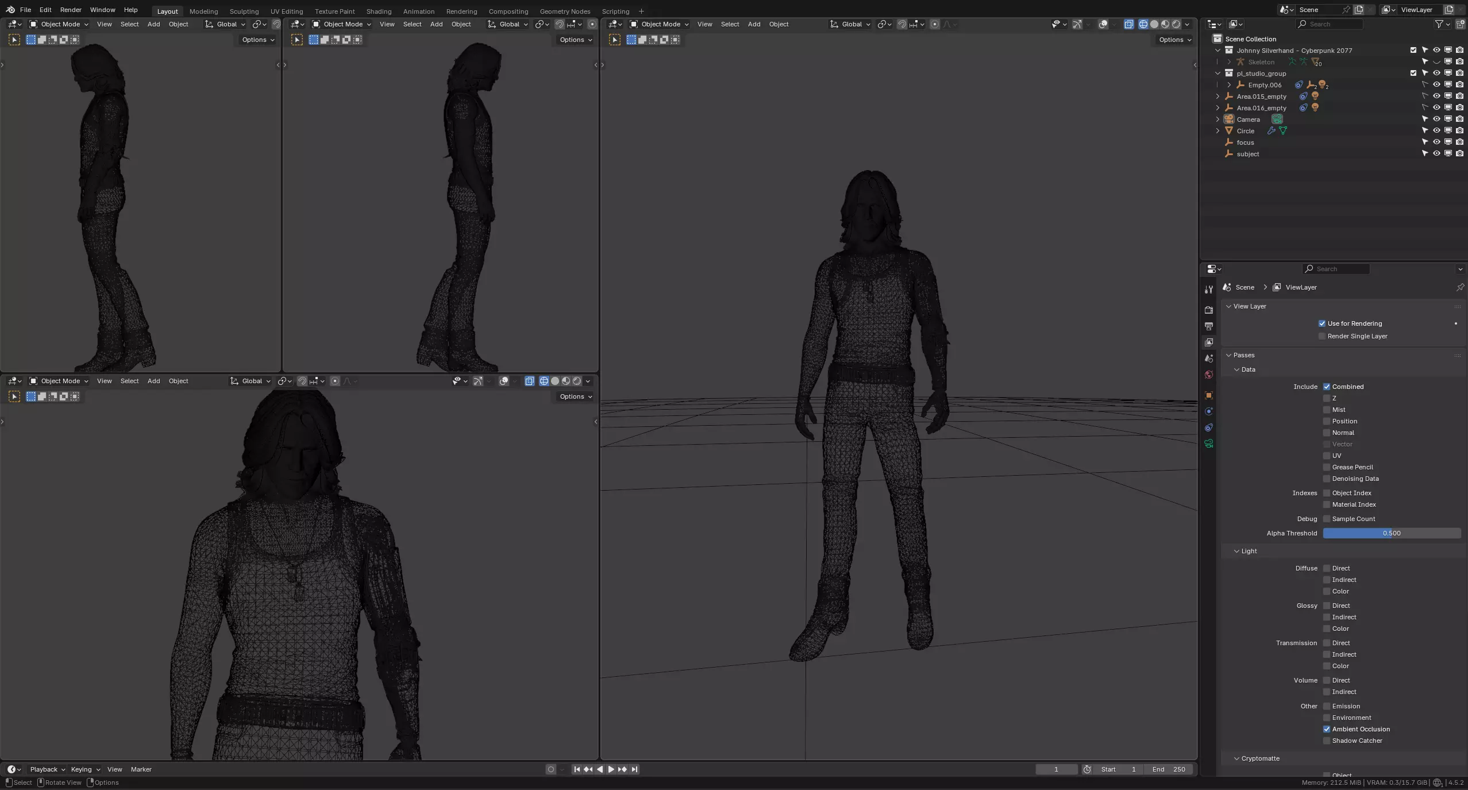Screen dimensions: 1468x790
Task: Open the Tool properties tab
Action: click(1209, 290)
